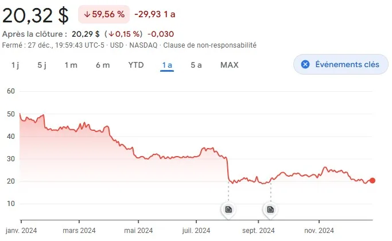Click the circled X icon in Événements clés
Screen dimensions: 392x241
coord(305,64)
